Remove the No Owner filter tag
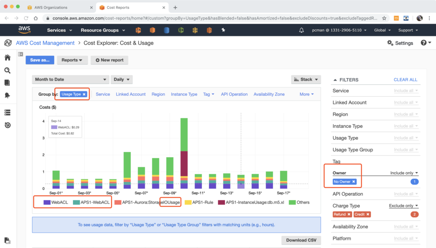 tap(354, 182)
